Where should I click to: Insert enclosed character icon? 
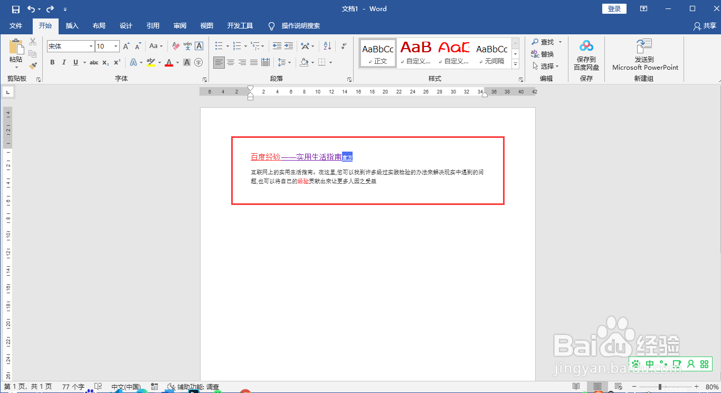(x=199, y=62)
